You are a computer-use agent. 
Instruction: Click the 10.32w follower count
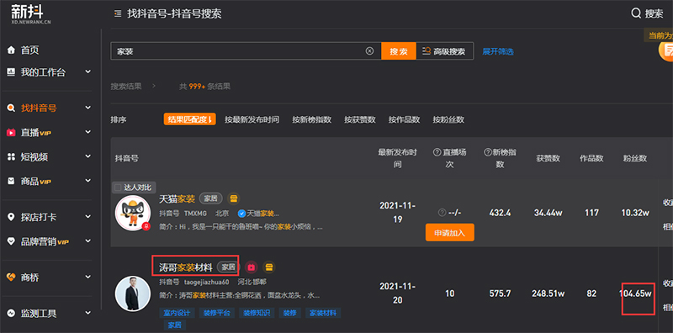(635, 213)
